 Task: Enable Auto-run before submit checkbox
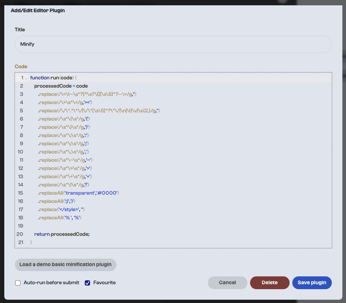tap(18, 283)
